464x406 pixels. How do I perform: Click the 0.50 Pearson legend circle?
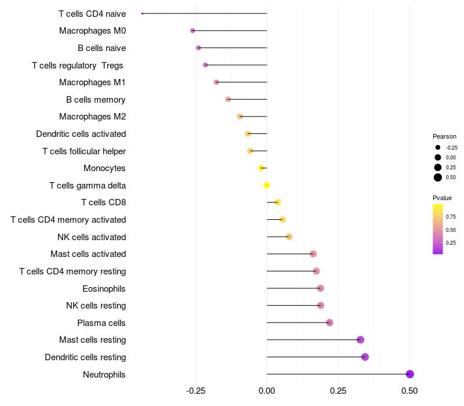click(x=438, y=177)
